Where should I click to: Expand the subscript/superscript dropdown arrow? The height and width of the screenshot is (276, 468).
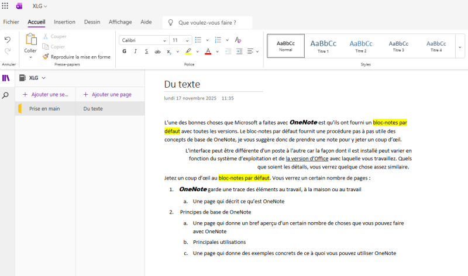(178, 51)
